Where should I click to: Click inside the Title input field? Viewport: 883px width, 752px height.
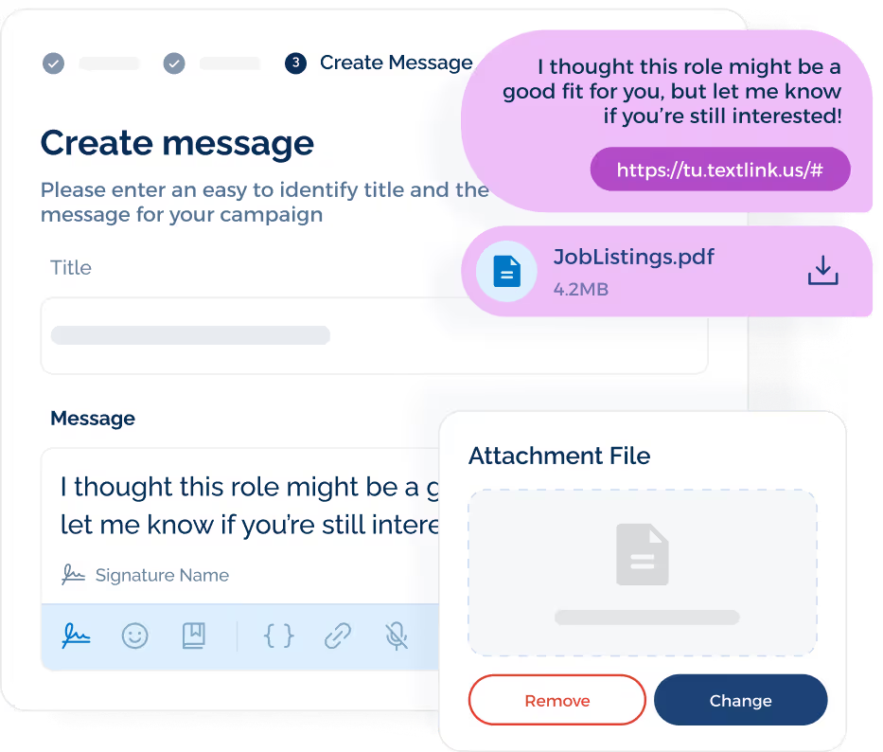[x=374, y=335]
